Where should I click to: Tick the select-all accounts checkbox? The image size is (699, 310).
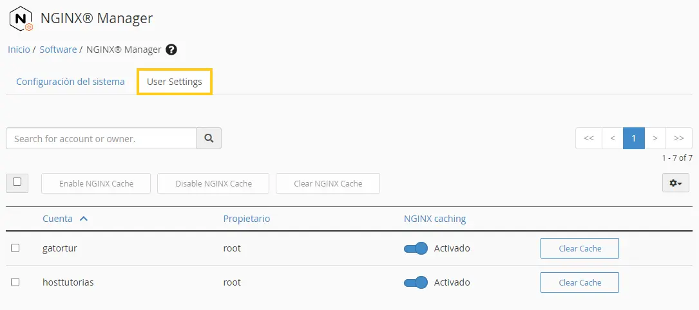[x=17, y=182]
